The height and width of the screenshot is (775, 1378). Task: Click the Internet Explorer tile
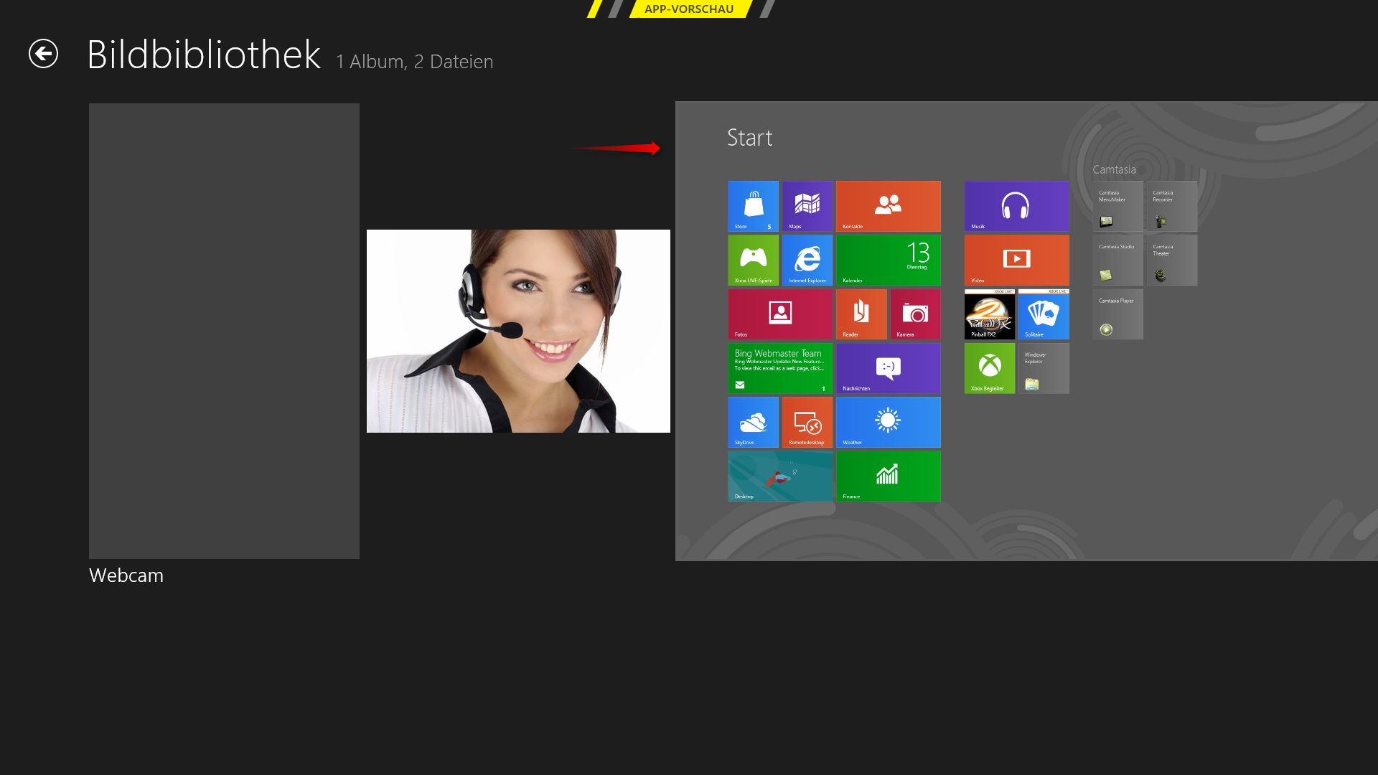pyautogui.click(x=807, y=259)
